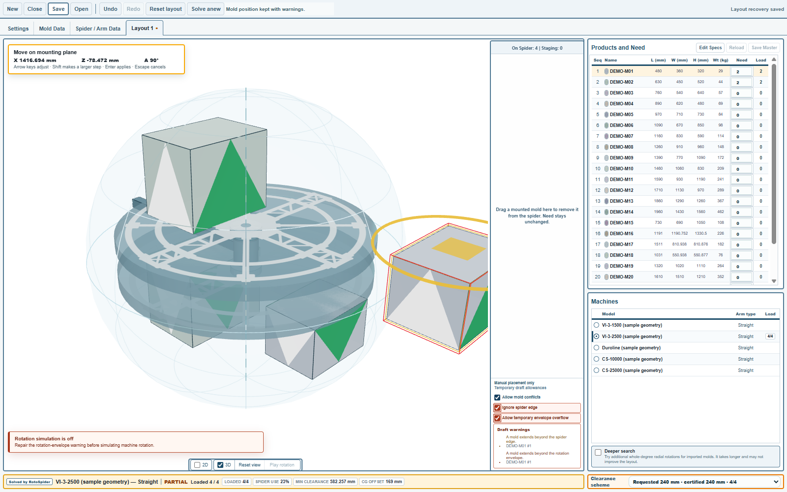The width and height of the screenshot is (787, 492).
Task: Switch to the Settings tab
Action: click(x=18, y=29)
